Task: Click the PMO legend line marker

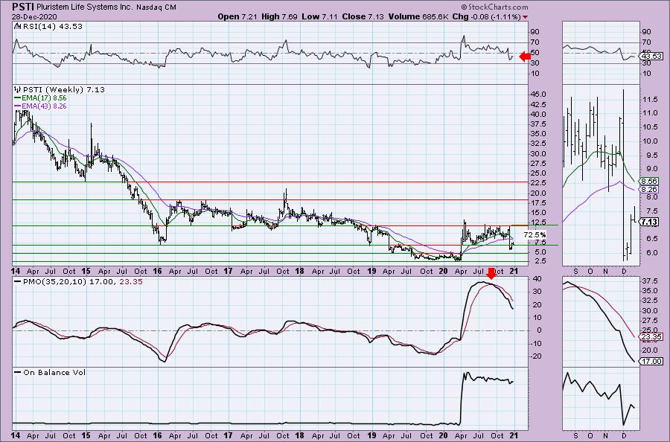Action: pos(17,282)
